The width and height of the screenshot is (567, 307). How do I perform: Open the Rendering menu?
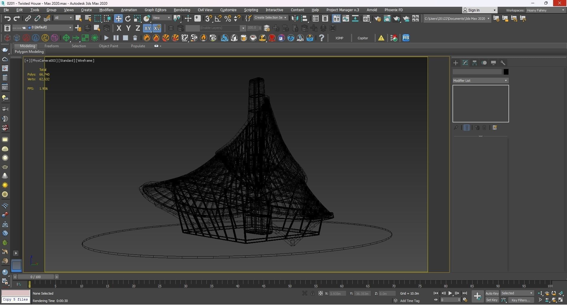click(182, 10)
